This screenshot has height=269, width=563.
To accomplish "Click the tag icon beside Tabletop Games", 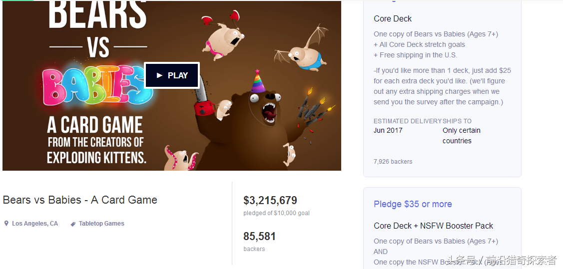I will pos(73,224).
